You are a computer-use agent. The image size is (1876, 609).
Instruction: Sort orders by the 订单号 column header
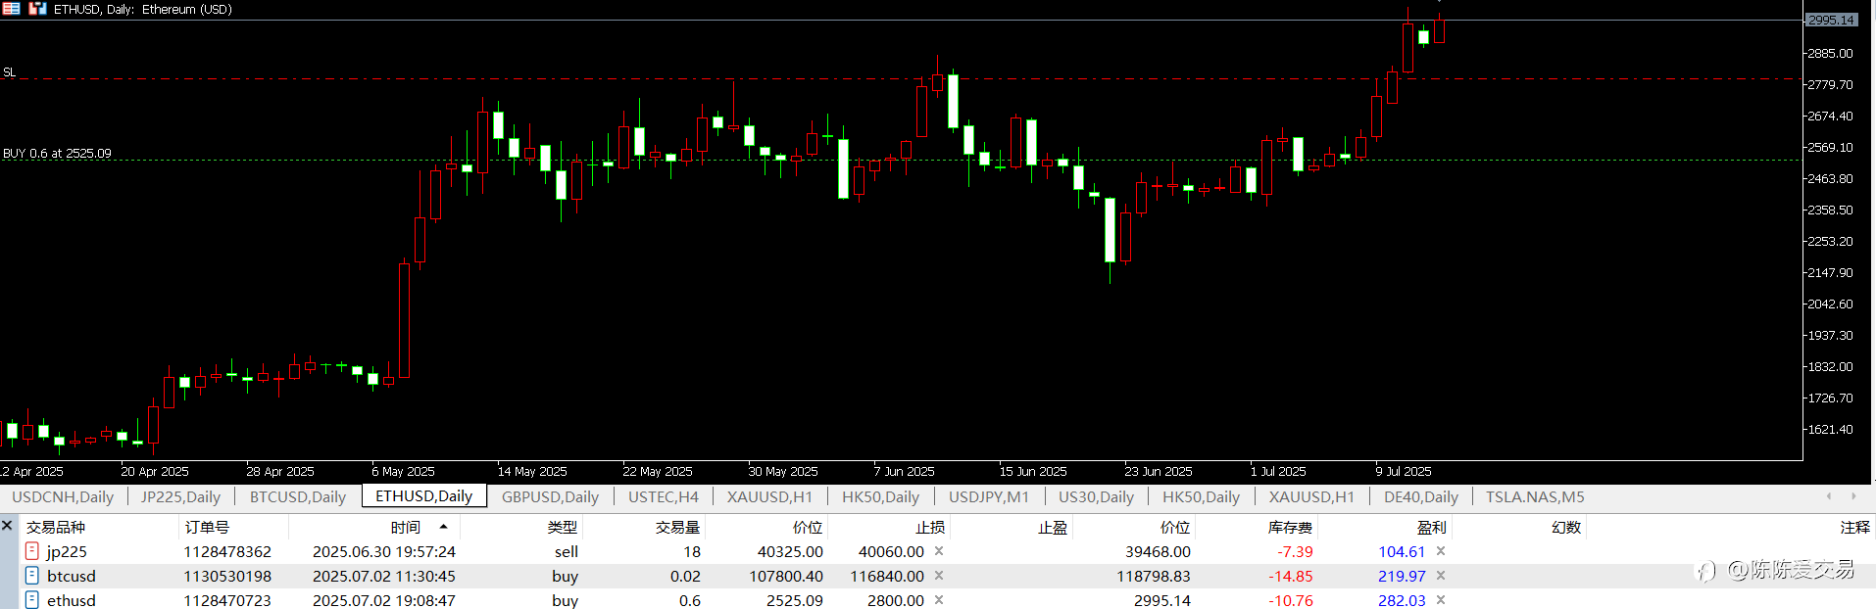pos(207,527)
